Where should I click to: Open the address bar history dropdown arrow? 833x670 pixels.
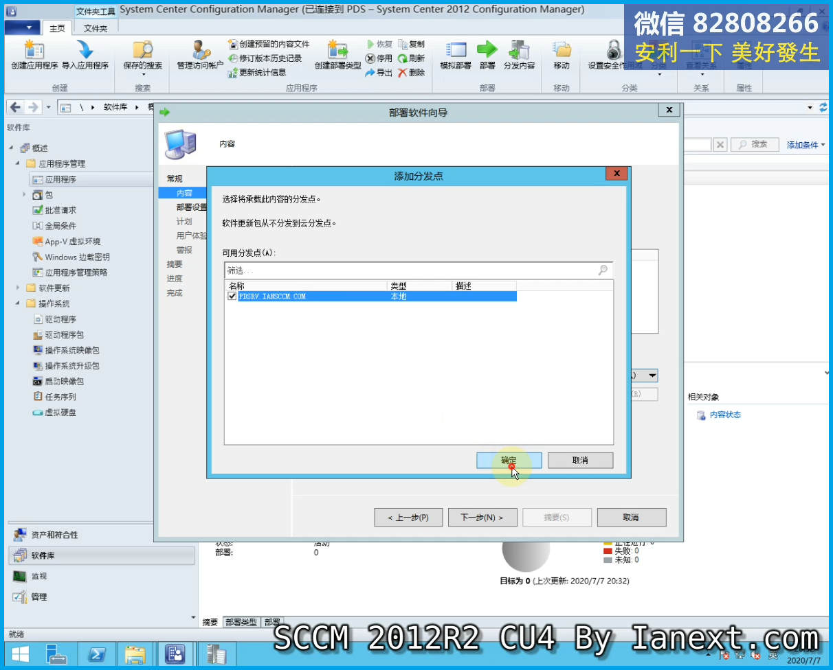tap(810, 108)
